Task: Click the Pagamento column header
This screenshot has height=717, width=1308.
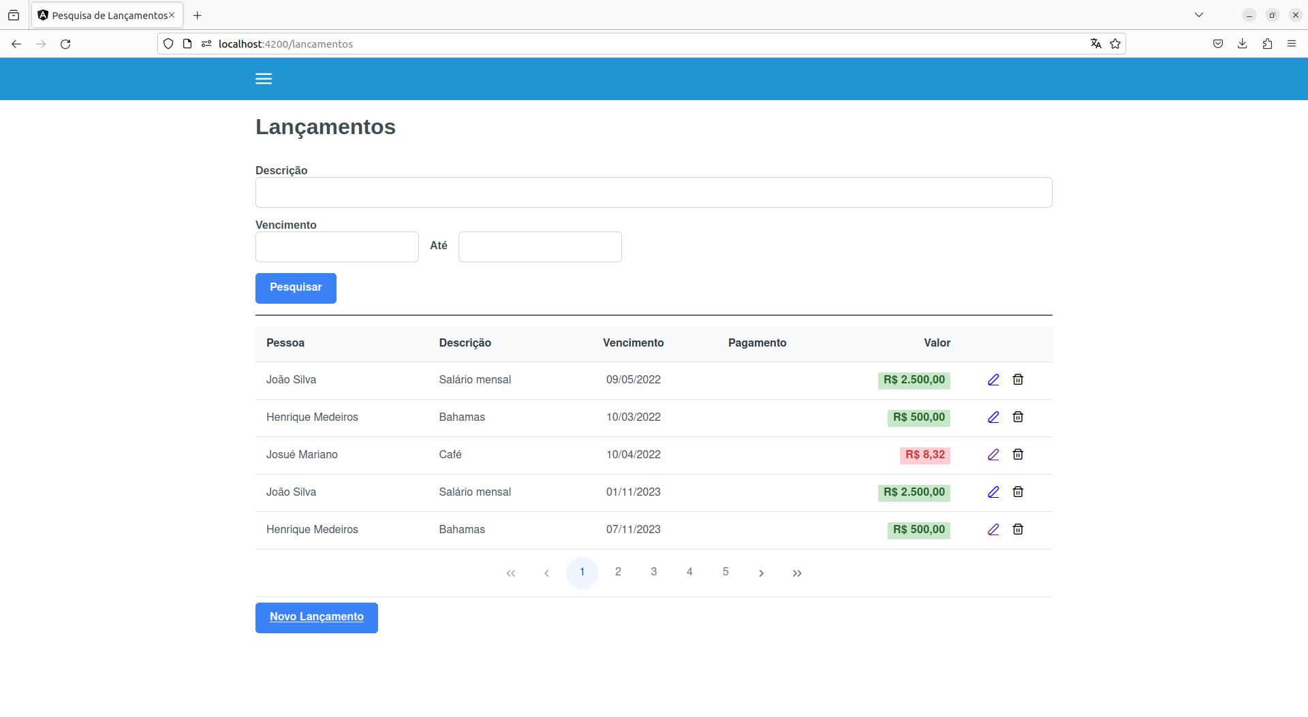Action: [758, 343]
